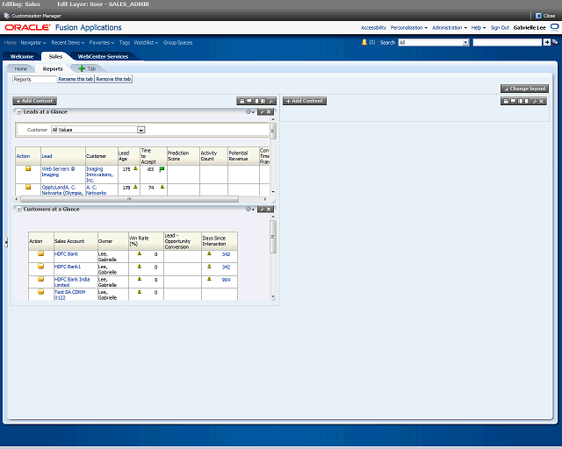Click action icon in HDFC Bank row

[41, 253]
